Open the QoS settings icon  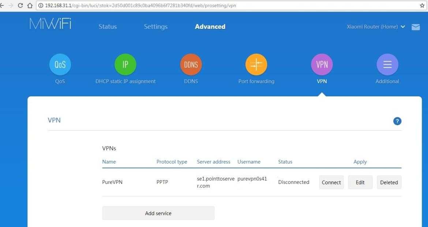[60, 65]
